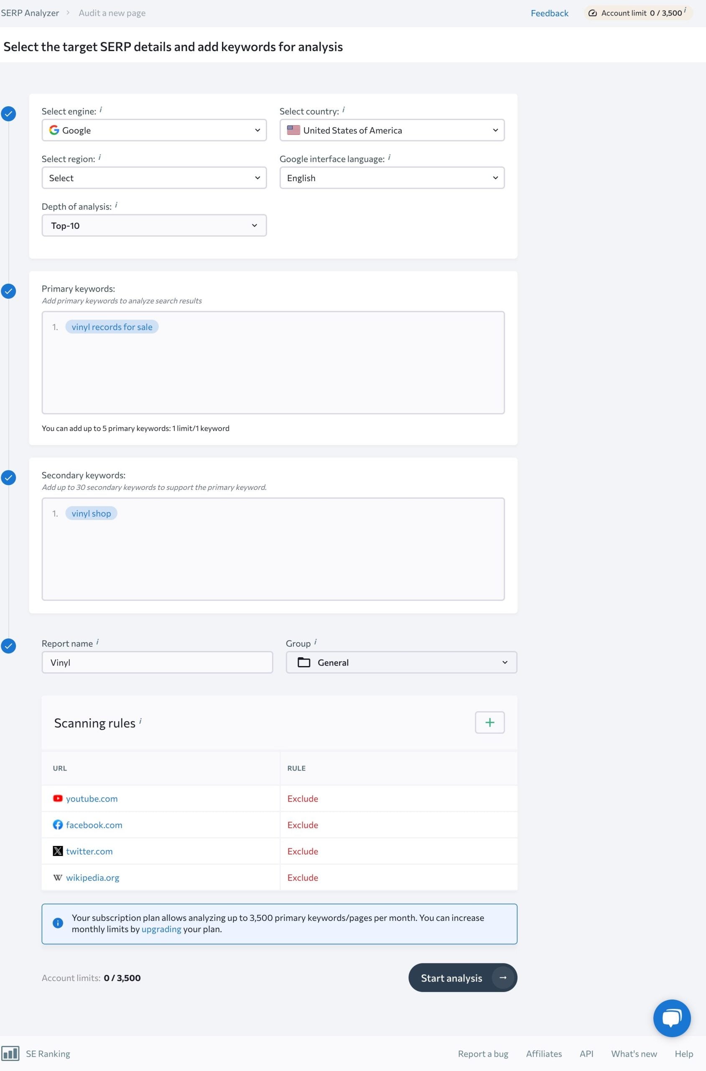Click the folder icon in the Group selector
This screenshot has width=706, height=1071.
click(304, 662)
